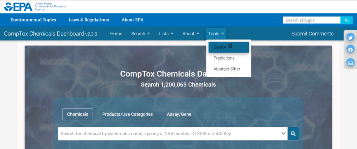Open Laws & Regulations page
The height and width of the screenshot is (149, 357).
pyautogui.click(x=89, y=20)
